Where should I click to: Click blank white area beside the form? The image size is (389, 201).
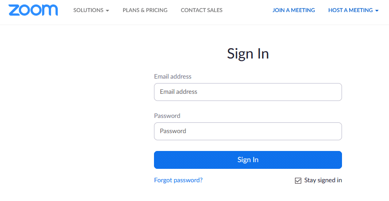click(x=74, y=111)
